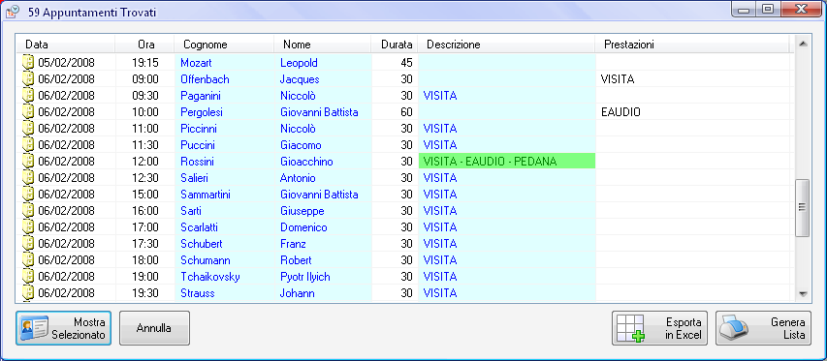Click the appointment icon in Tchaikovsky's row
The image size is (827, 361).
[28, 276]
